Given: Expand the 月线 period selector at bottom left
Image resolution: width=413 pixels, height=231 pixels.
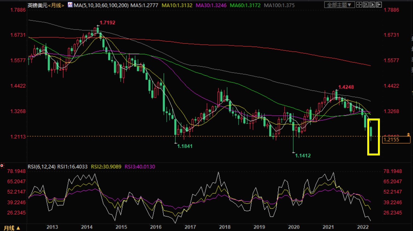Looking at the screenshot, I should click(12, 228).
